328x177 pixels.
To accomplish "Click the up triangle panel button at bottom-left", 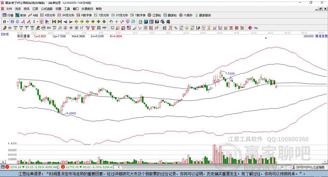I will point(3,162).
